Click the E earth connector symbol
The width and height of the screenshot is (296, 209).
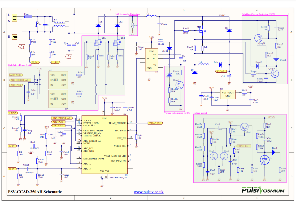(x=14, y=37)
